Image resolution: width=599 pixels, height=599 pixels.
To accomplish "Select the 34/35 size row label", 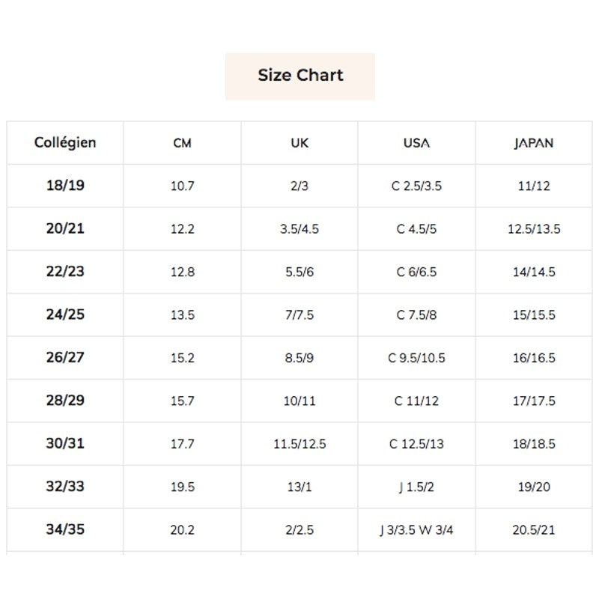I will tap(65, 529).
